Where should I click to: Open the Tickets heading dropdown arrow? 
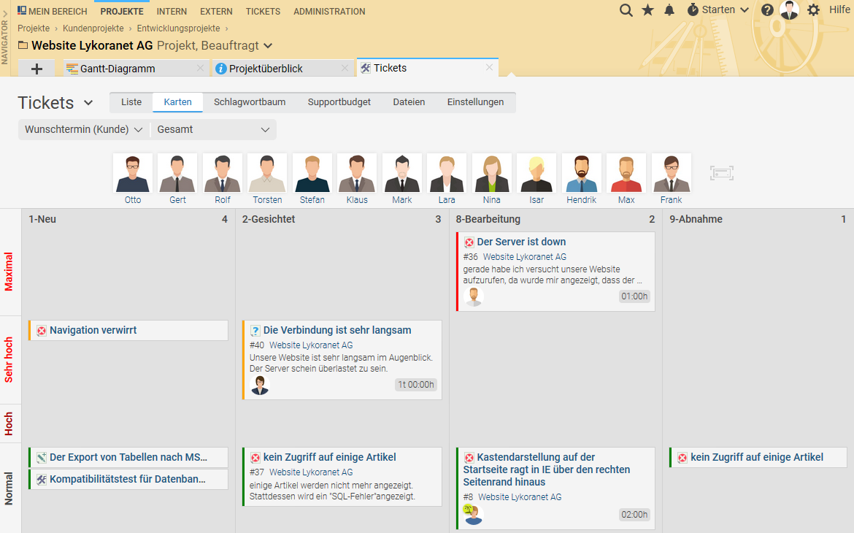(x=88, y=102)
